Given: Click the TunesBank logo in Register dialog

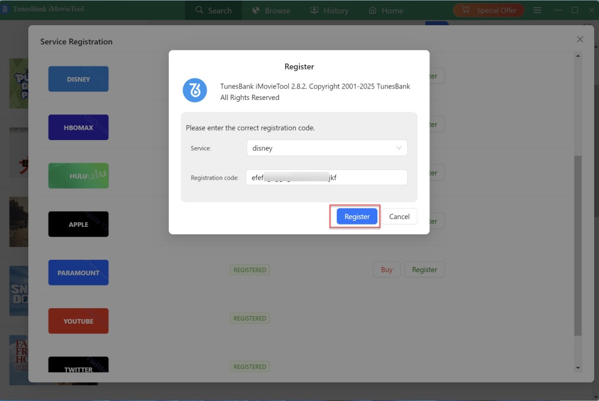Looking at the screenshot, I should click(x=195, y=91).
